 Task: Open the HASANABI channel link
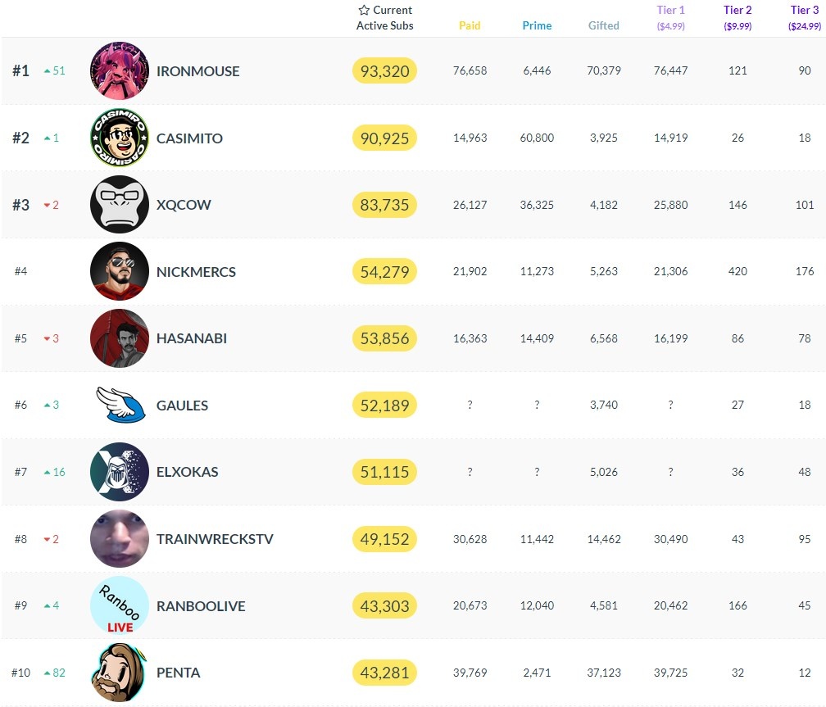(191, 338)
